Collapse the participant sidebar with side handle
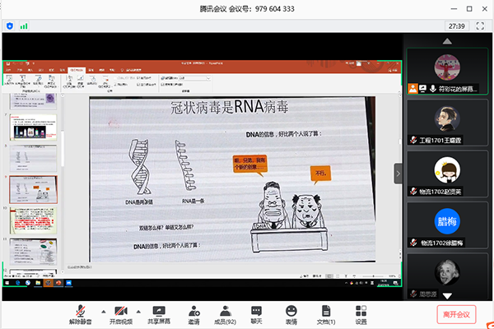This screenshot has width=494, height=329. click(x=398, y=174)
